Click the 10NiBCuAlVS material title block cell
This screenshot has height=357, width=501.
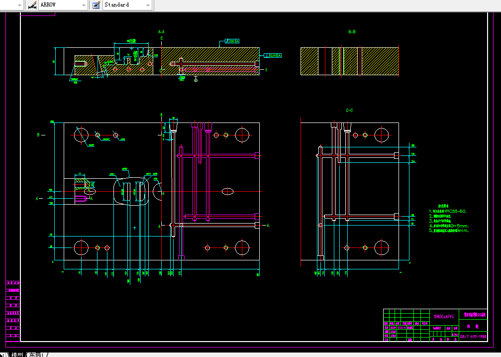coord(444,316)
